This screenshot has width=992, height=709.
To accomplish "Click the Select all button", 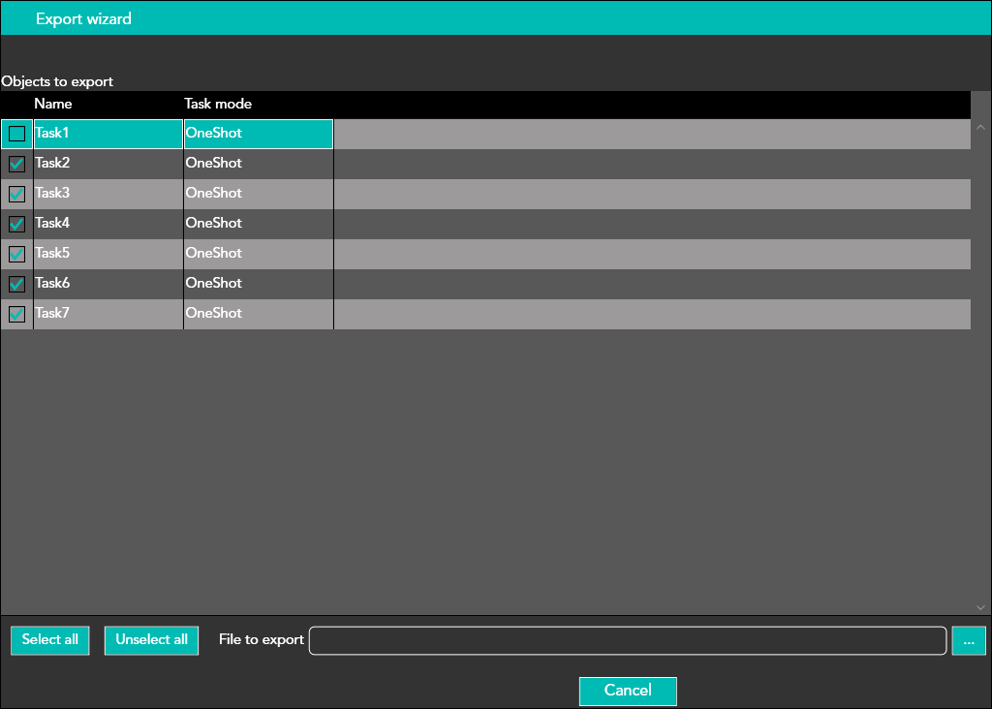I will coord(50,640).
